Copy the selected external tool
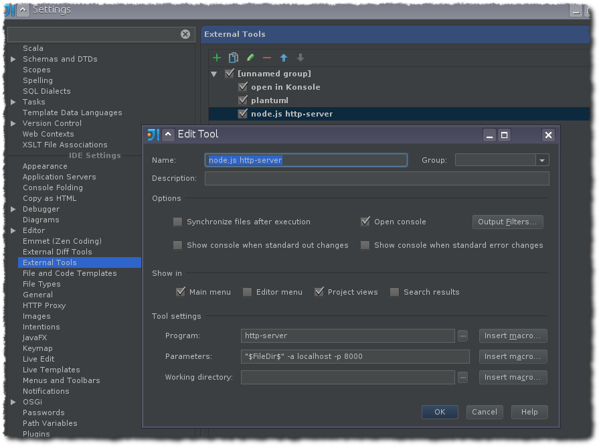Viewport: 601px width, 448px height. (234, 58)
